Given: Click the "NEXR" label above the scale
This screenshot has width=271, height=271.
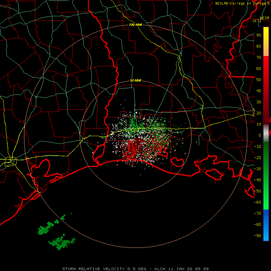Looking at the screenshot, I should pyautogui.click(x=265, y=18).
